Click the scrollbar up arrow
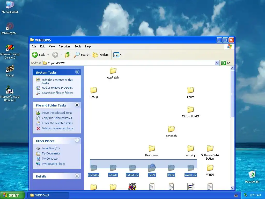Viewport: 265px width, 199px height. tap(232, 68)
